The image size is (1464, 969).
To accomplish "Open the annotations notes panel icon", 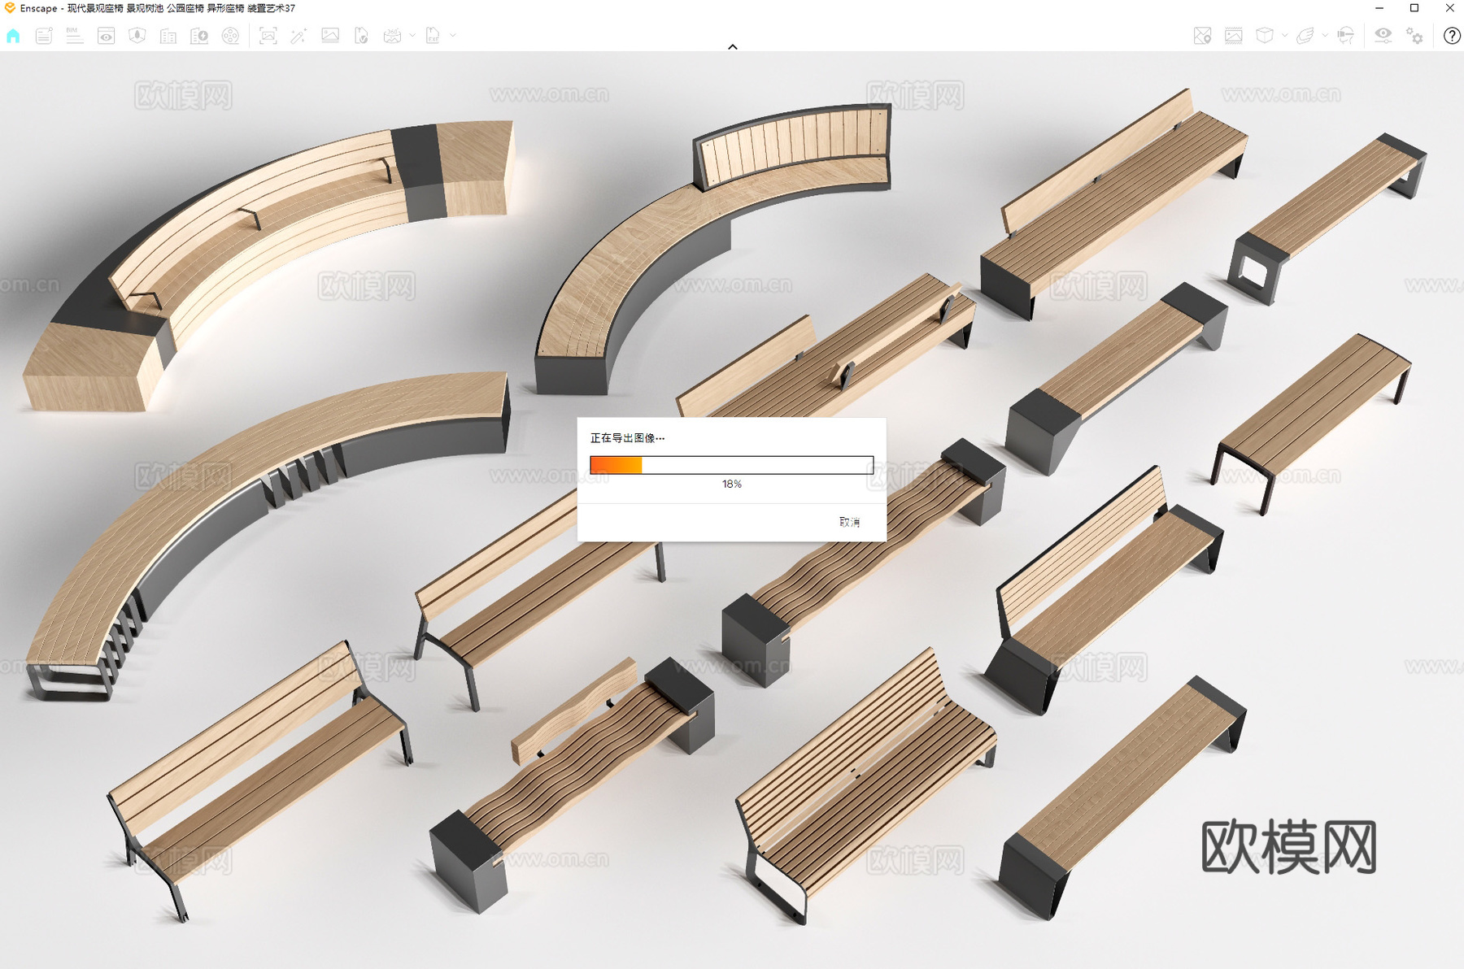I will (44, 36).
